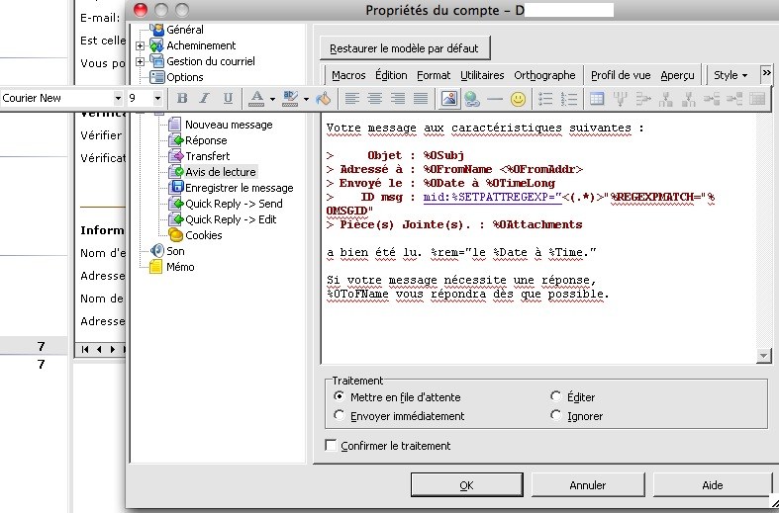Select the Envoyer immédiatement radio option
779x513 pixels.
point(341,416)
